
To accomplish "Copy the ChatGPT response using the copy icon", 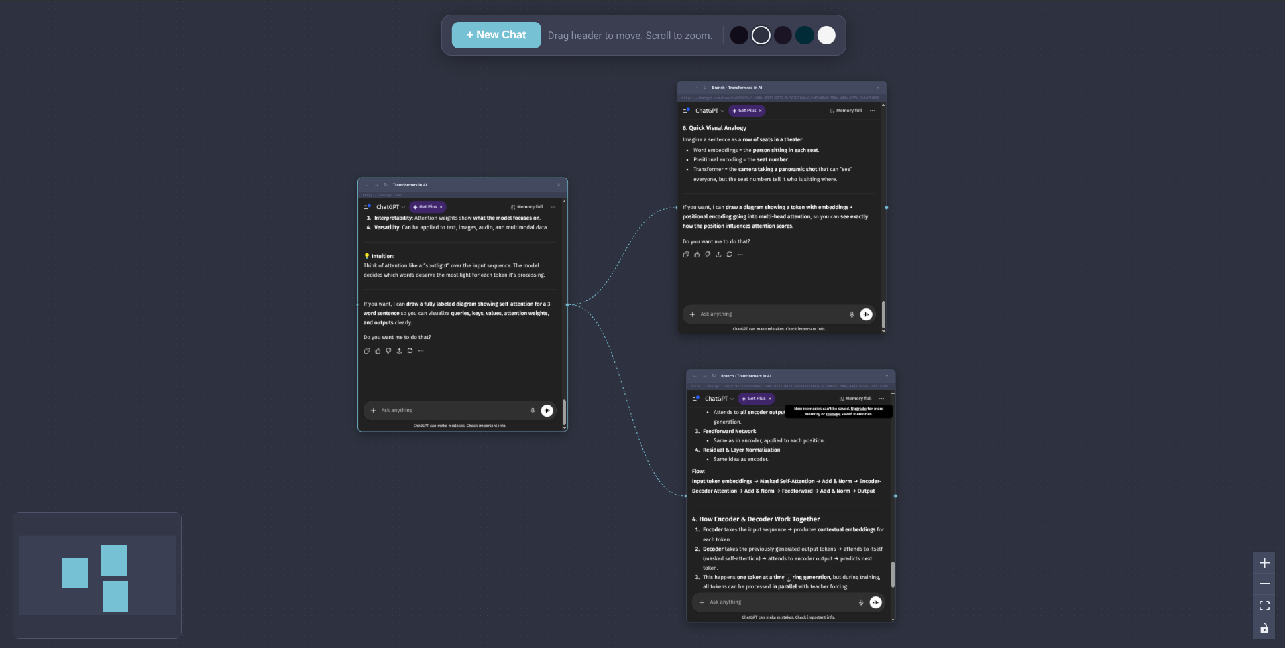I will point(366,351).
